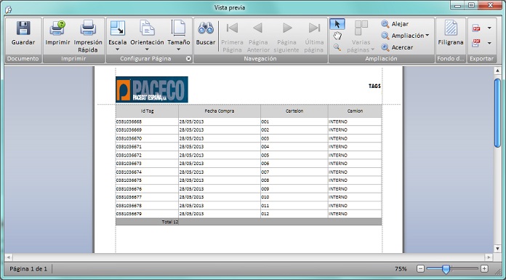This screenshot has width=506, height=280.
Task: Open the export PDF dropdown arrow
Action: point(489,28)
